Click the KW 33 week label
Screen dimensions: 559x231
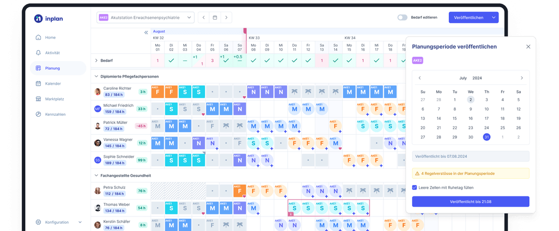(254, 38)
